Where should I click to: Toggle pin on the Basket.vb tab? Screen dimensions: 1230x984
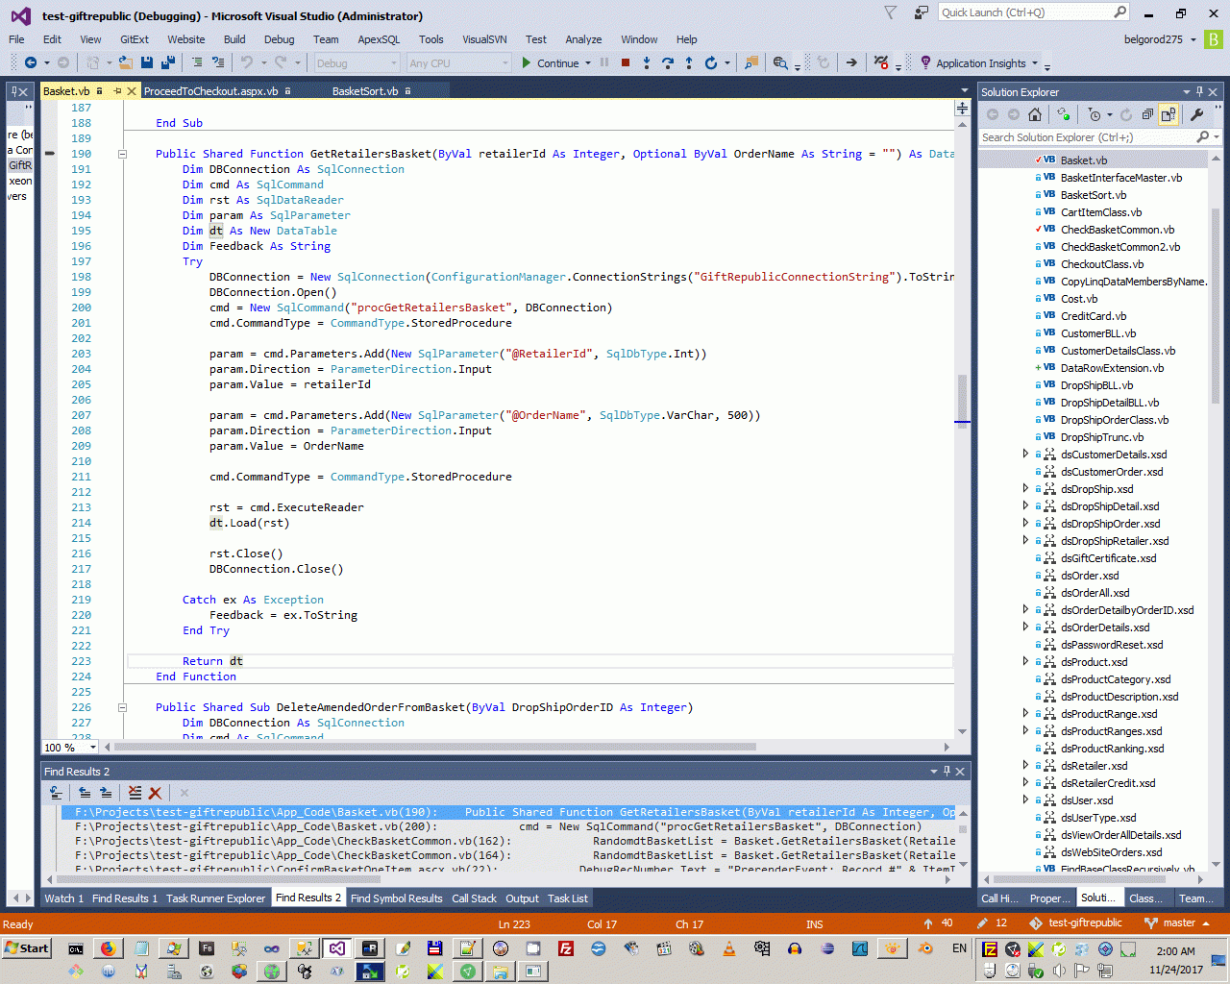pyautogui.click(x=117, y=91)
